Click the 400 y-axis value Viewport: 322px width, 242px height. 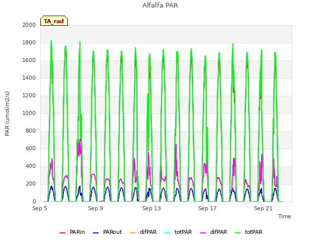(31, 166)
